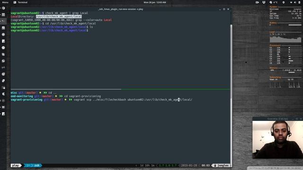Open the clock showing Mon 28 Jan 12:03 AM
303x170 pixels.
(x=155, y=2)
